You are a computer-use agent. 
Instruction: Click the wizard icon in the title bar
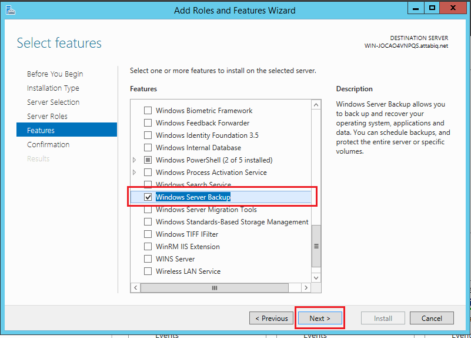pos(10,9)
